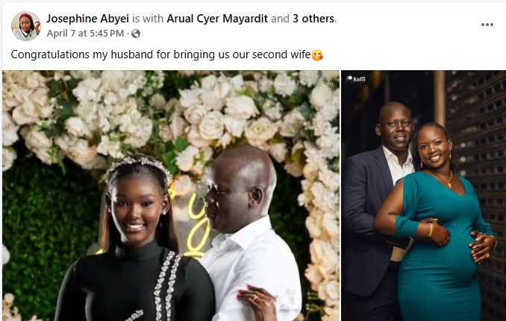
Task: Select the "Congratulations my husband" caption text
Action: point(160,54)
